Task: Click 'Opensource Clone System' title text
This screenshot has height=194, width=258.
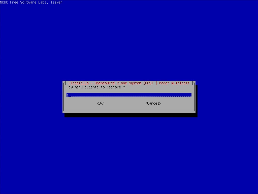Action: click(x=118, y=83)
